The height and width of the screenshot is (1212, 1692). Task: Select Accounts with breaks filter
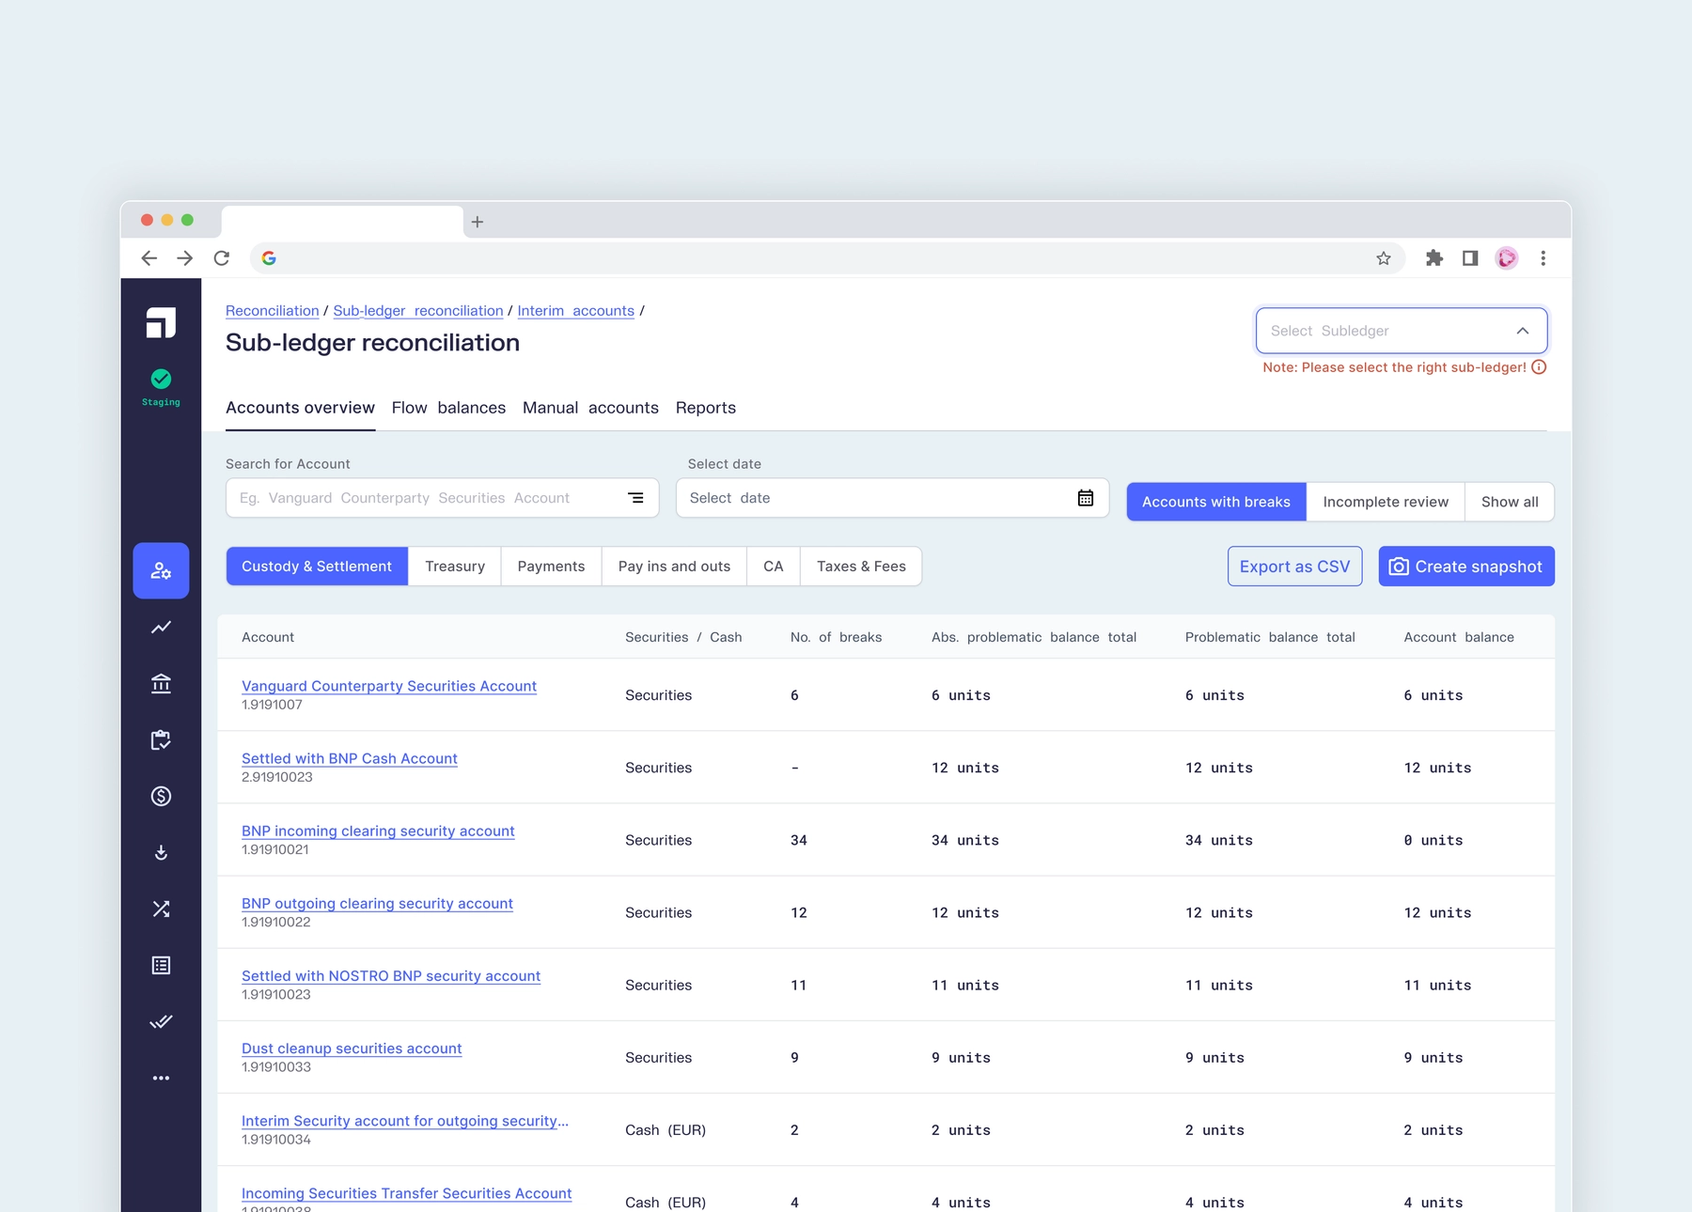[1216, 502]
